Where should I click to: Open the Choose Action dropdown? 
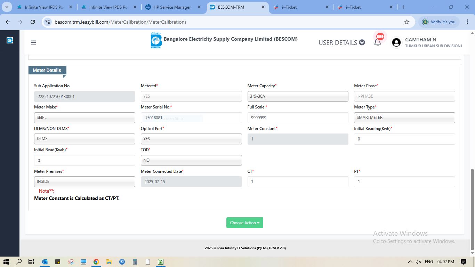click(244, 223)
